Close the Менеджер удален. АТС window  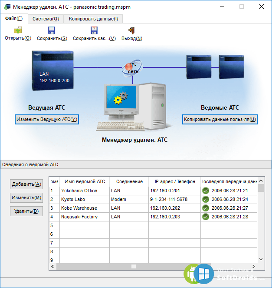point(262,7)
